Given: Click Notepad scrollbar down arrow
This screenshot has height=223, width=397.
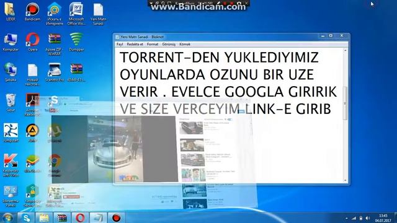Looking at the screenshot, I should 345,180.
